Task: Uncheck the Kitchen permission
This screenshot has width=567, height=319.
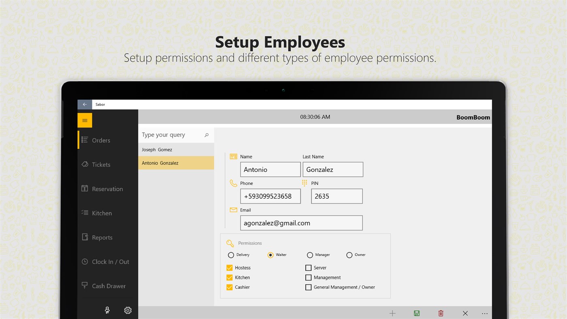Action: coord(229,277)
